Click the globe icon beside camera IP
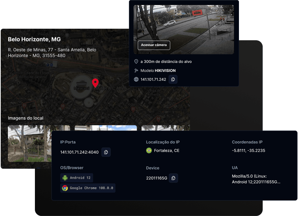The height and width of the screenshot is (216, 298). point(136,79)
